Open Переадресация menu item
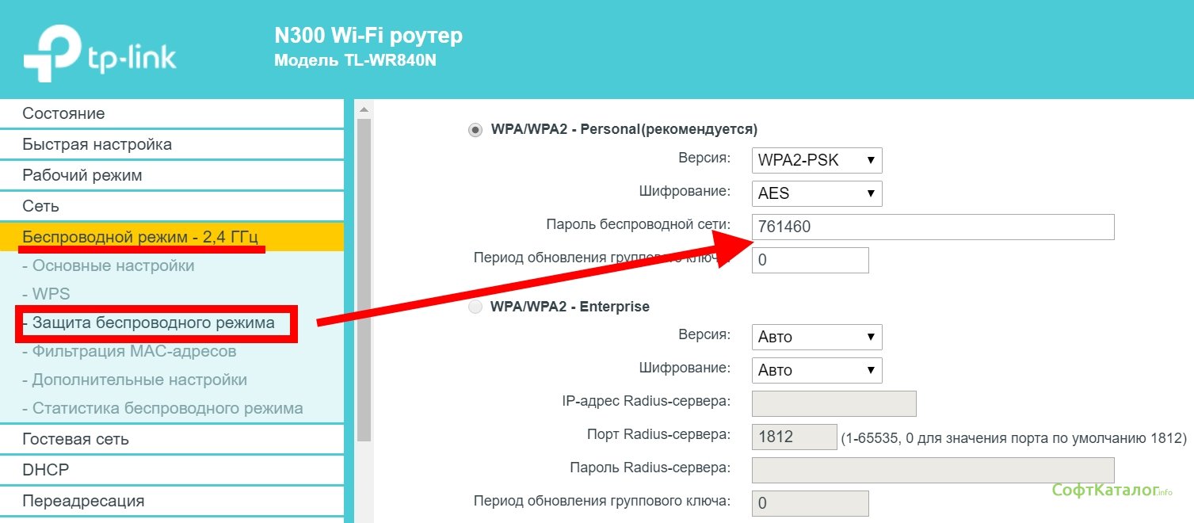Screen dimensions: 1194x523 click(x=172, y=501)
